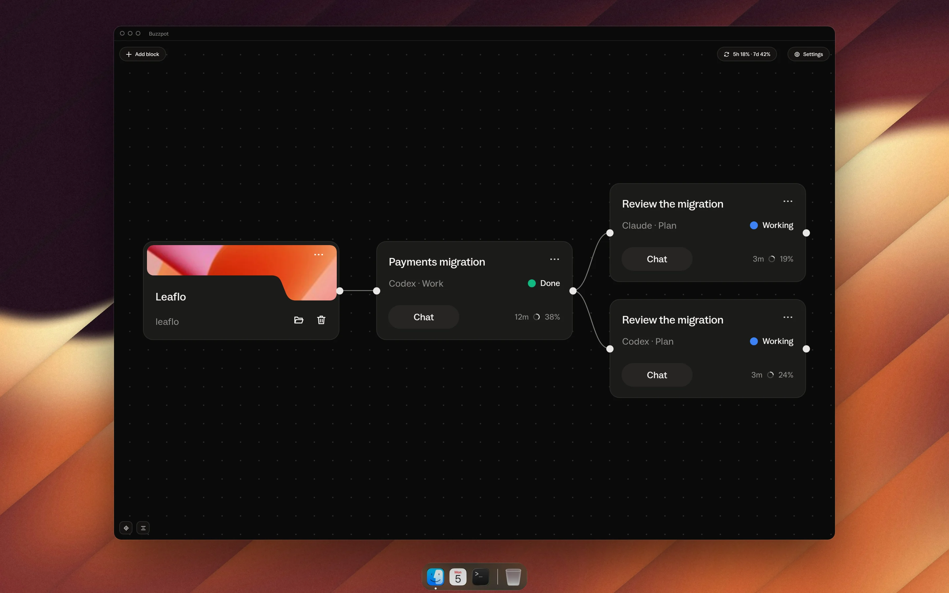Open the Payments migration card's three-dot menu
949x593 pixels.
click(x=555, y=259)
